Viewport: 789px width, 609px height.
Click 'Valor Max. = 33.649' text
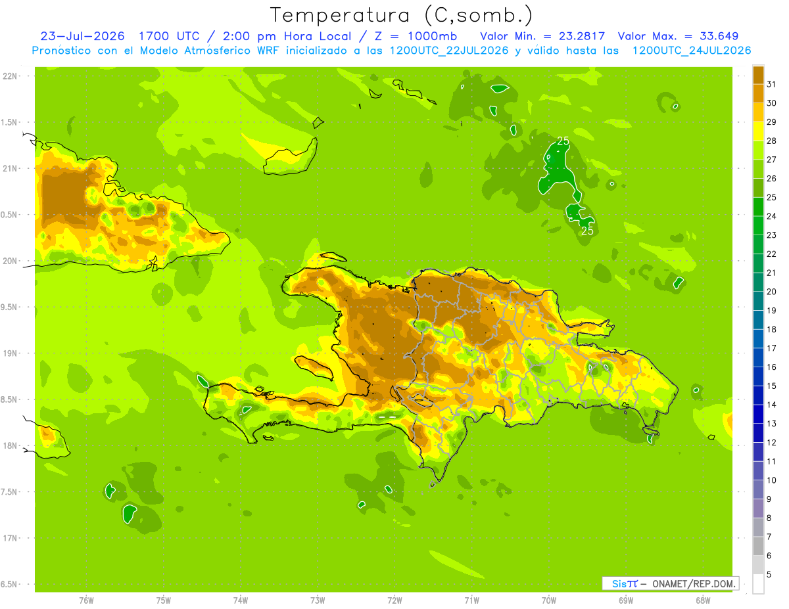click(678, 36)
